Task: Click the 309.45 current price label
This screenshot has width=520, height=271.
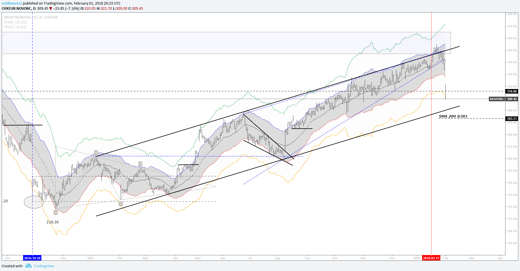Action: (x=512, y=99)
